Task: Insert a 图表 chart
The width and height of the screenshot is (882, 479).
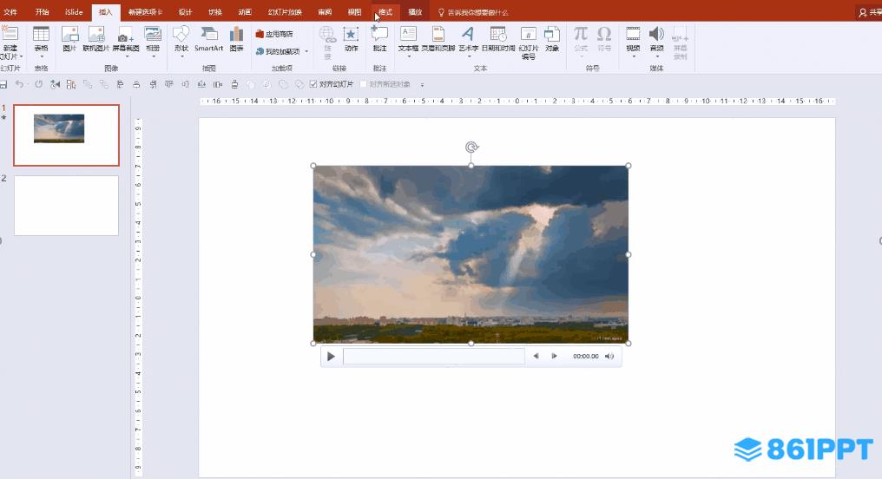Action: click(x=237, y=39)
